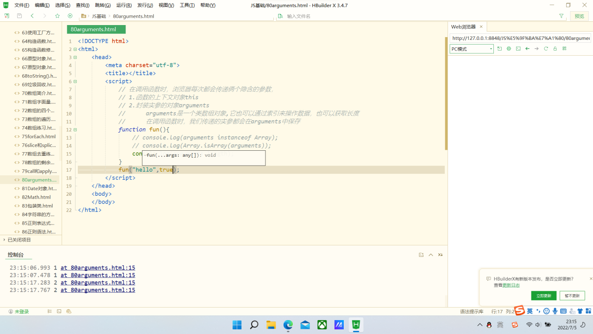The image size is (593, 334).
Task: Click the 语法提示库 status bar entry
Action: [x=472, y=311]
